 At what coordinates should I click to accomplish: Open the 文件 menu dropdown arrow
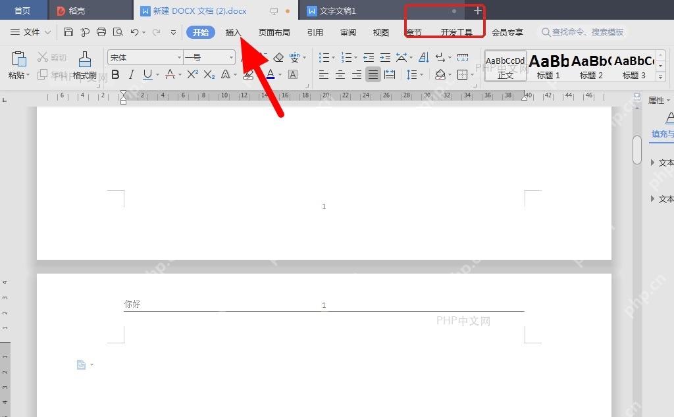(47, 32)
